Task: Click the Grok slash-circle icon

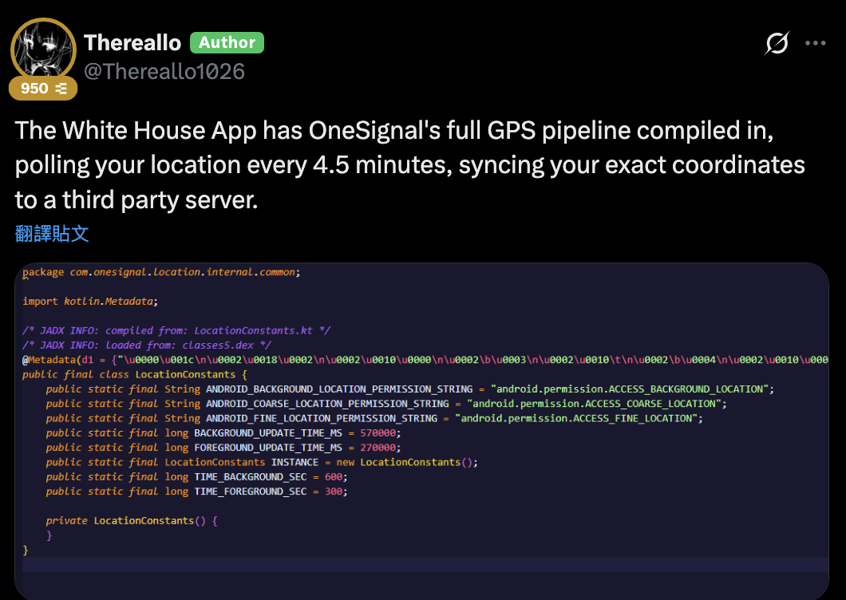Action: pyautogui.click(x=777, y=43)
